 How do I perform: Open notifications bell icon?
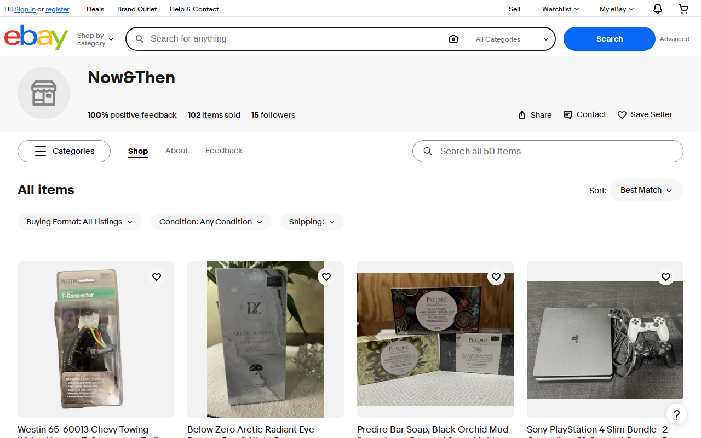(658, 9)
